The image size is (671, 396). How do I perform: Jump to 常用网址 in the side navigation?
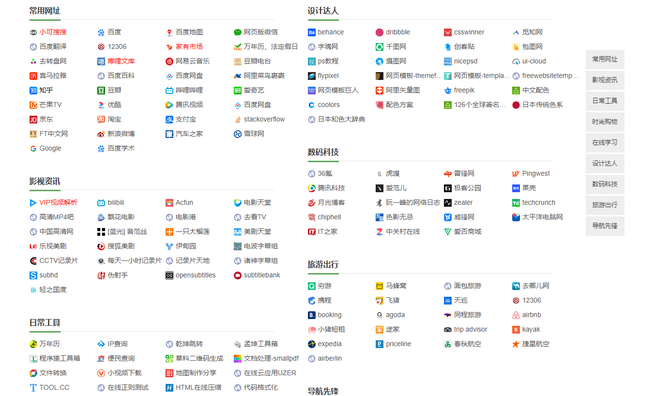(605, 60)
